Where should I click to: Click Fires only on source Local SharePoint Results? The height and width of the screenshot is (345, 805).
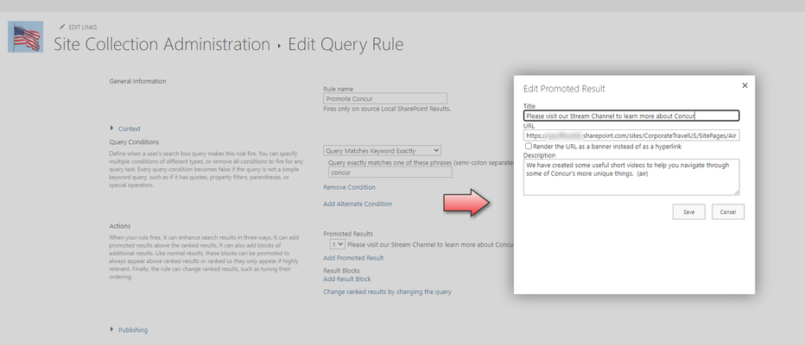(x=387, y=110)
